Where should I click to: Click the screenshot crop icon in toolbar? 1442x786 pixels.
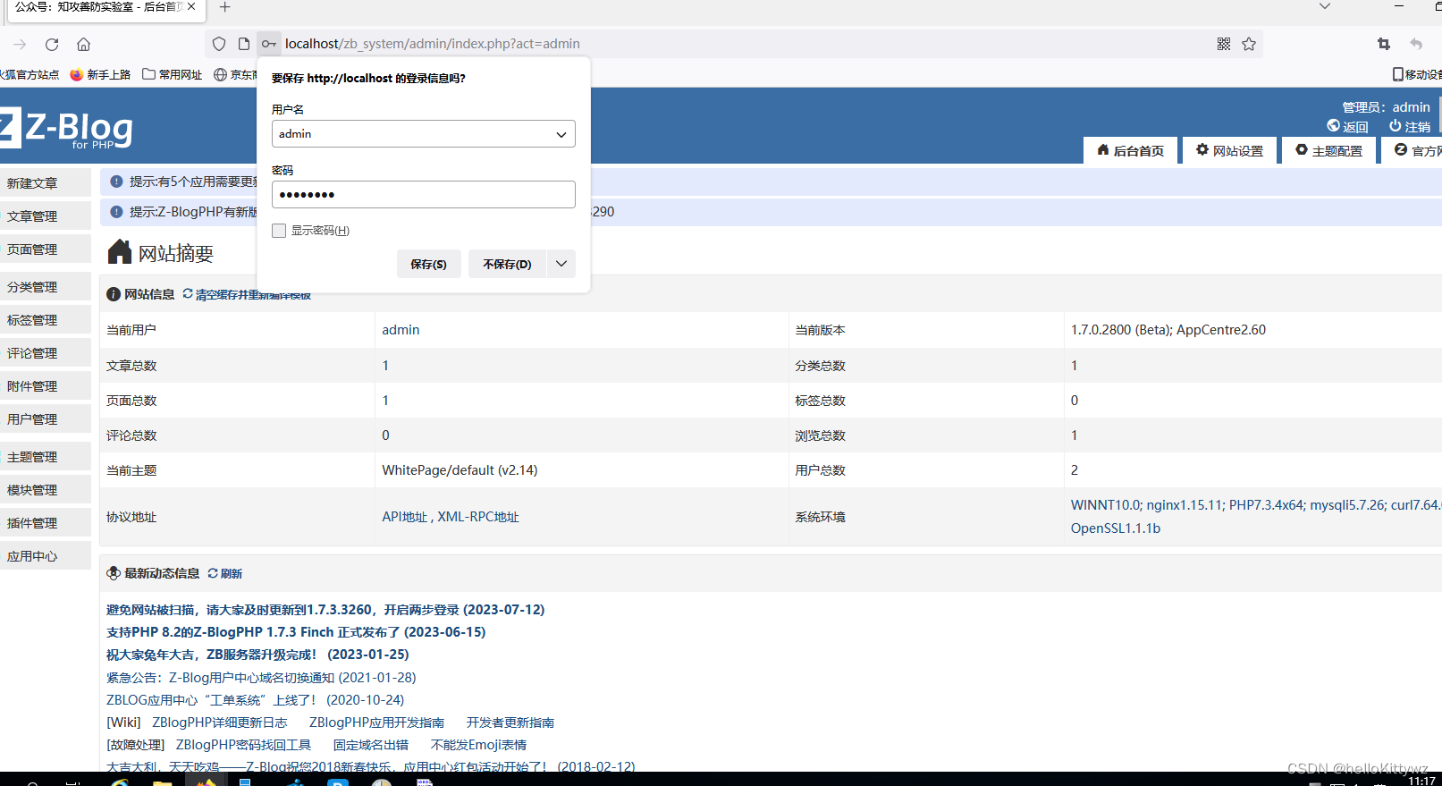click(1384, 44)
